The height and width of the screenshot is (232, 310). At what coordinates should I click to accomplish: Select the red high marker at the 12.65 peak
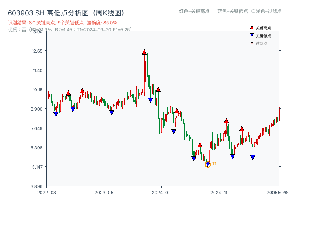click(144, 52)
